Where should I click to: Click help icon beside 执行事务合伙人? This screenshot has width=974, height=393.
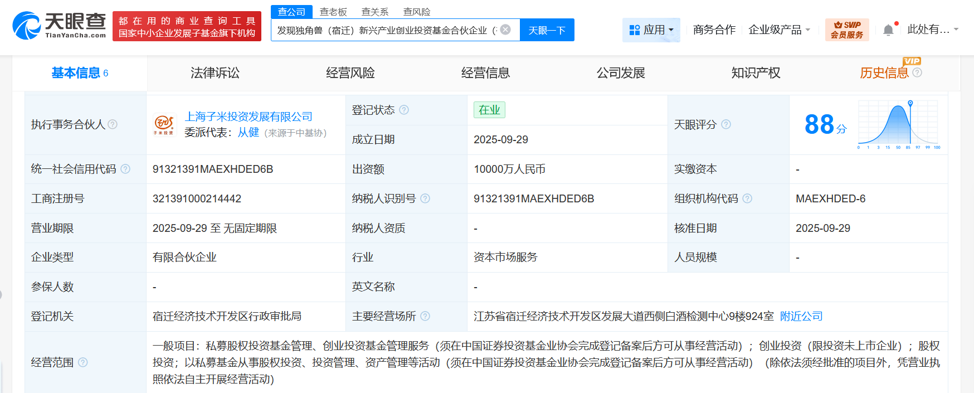(113, 124)
